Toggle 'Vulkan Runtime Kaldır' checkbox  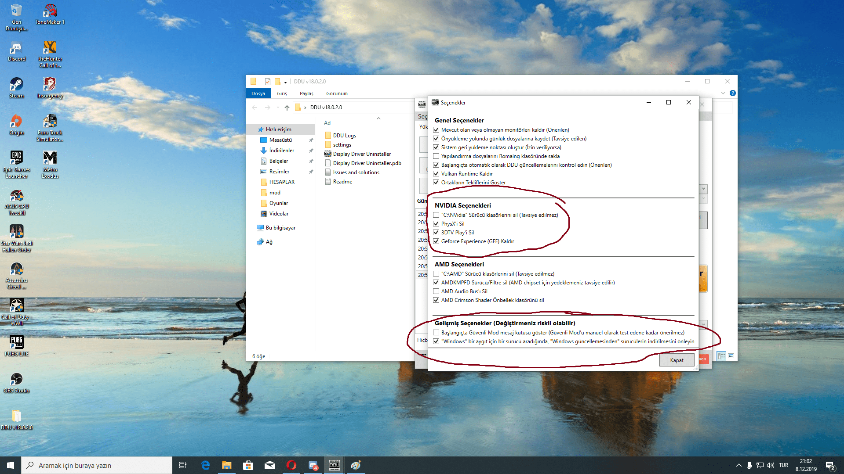(x=436, y=174)
